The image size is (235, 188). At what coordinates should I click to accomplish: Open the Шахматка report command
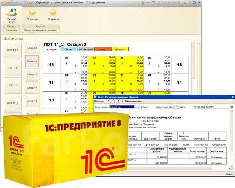tap(11, 31)
